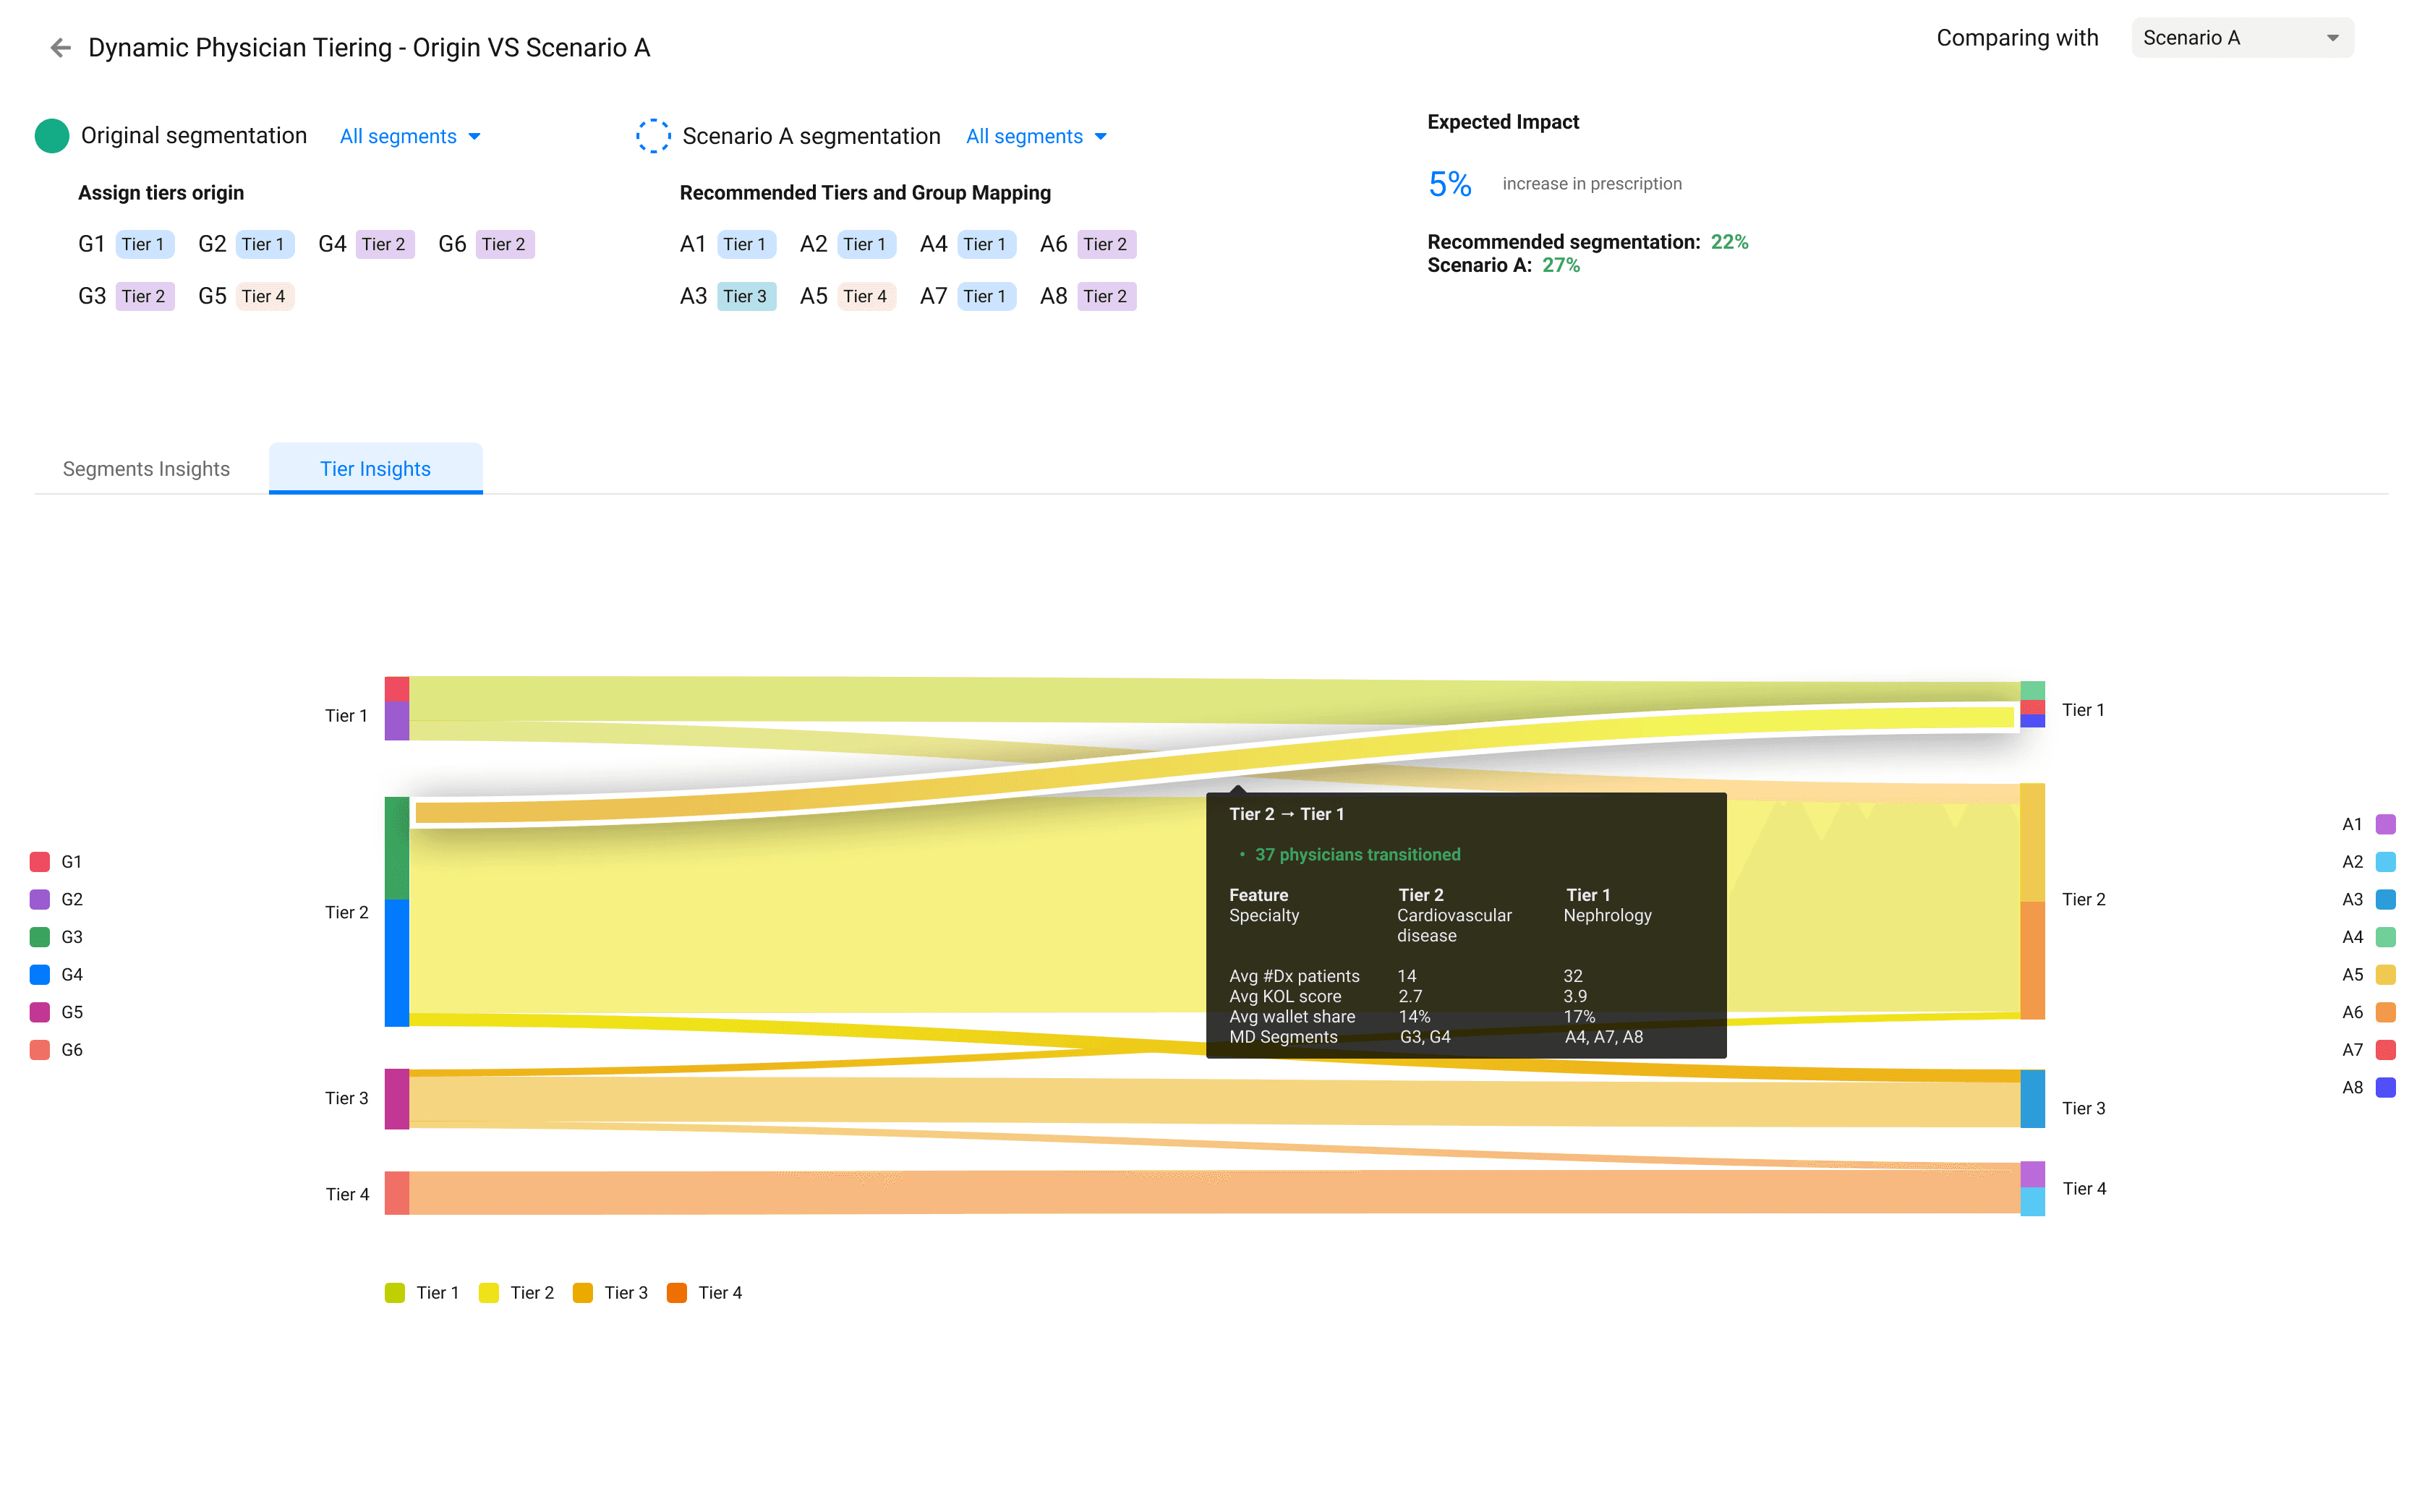Image resolution: width=2430 pixels, height=1512 pixels.
Task: Click the A1 purple legend square
Action: click(x=2385, y=825)
